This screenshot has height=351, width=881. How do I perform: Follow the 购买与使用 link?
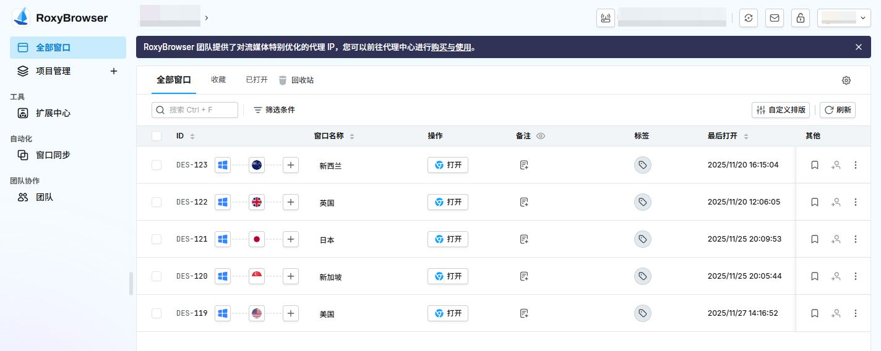[x=451, y=47]
